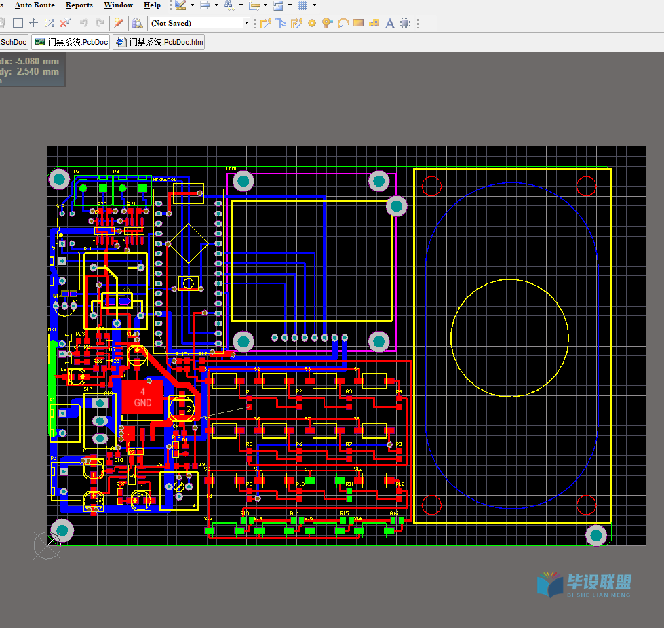The width and height of the screenshot is (664, 628).
Task: Select the Place Fill rectangle tool
Action: coord(359,23)
